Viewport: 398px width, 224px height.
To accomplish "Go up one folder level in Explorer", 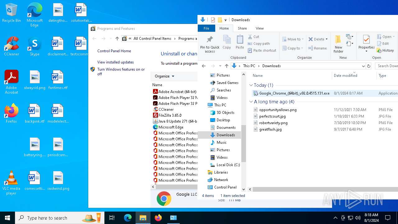I will pos(227,66).
